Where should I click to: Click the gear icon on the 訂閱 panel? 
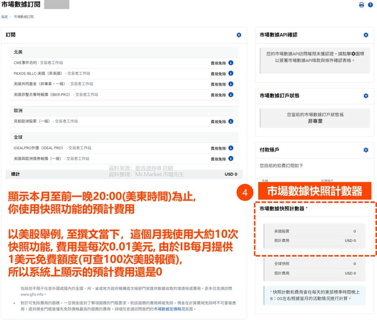pyautogui.click(x=239, y=35)
